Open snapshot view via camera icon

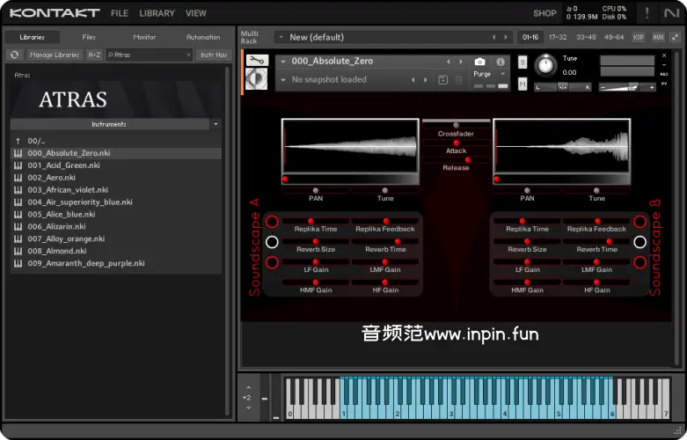tap(479, 62)
